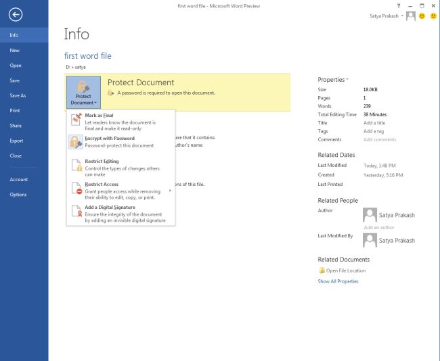The height and width of the screenshot is (361, 440).
Task: Click Add a tag field
Action: point(374,131)
